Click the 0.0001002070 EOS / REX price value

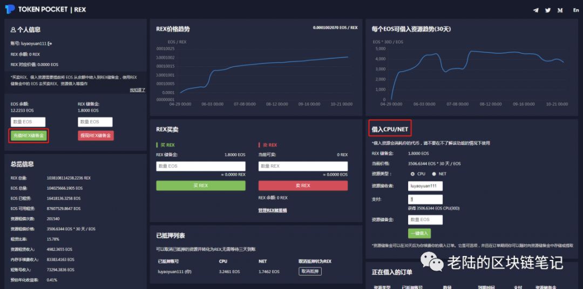(335, 27)
